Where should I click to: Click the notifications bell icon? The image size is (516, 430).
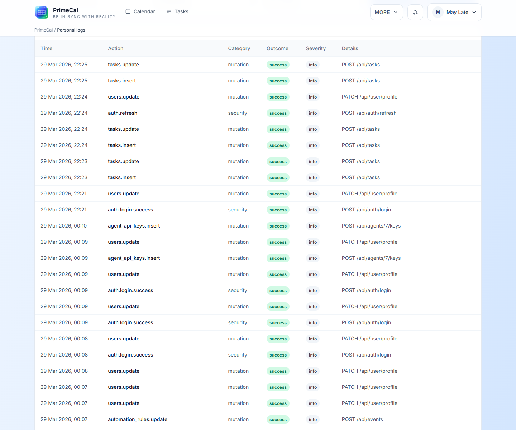tap(415, 13)
